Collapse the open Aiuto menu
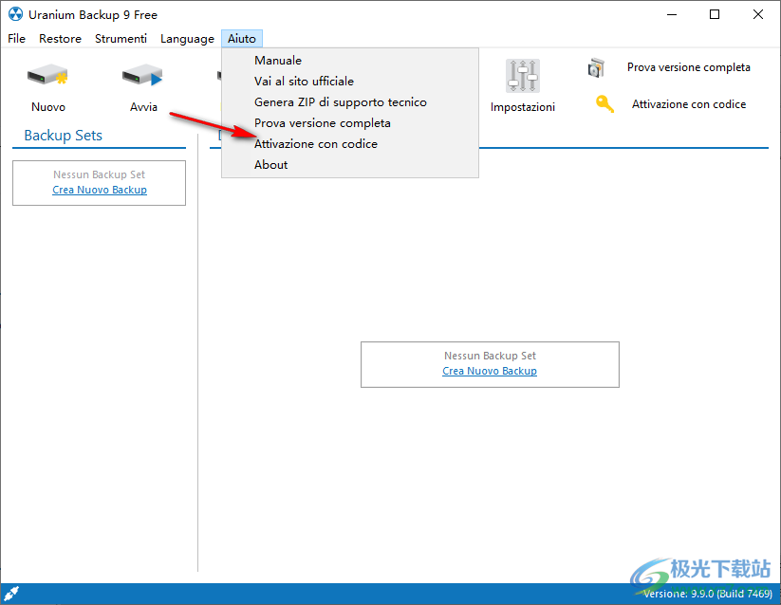This screenshot has height=605, width=781. pyautogui.click(x=241, y=39)
